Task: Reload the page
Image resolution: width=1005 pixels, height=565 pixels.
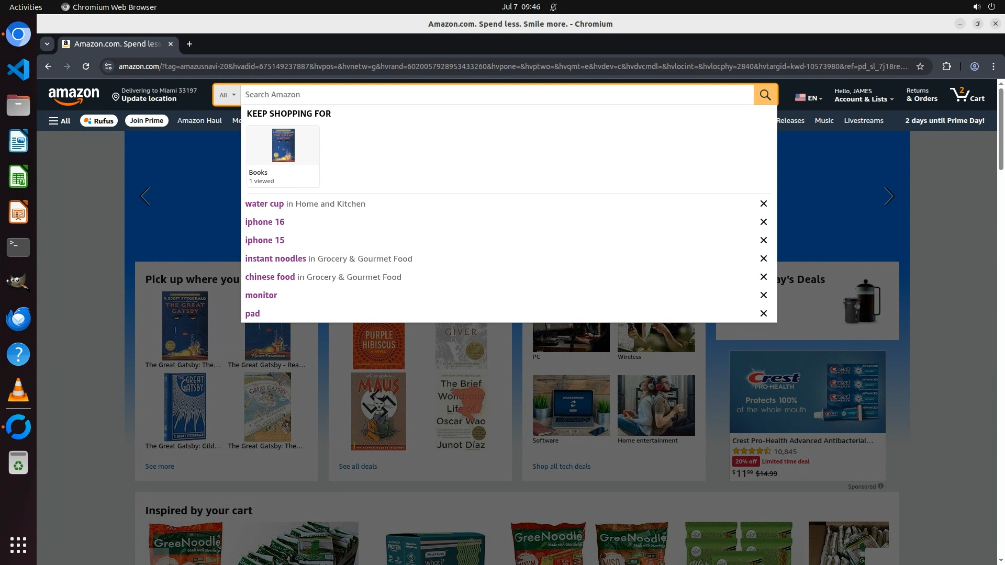Action: coord(86,66)
